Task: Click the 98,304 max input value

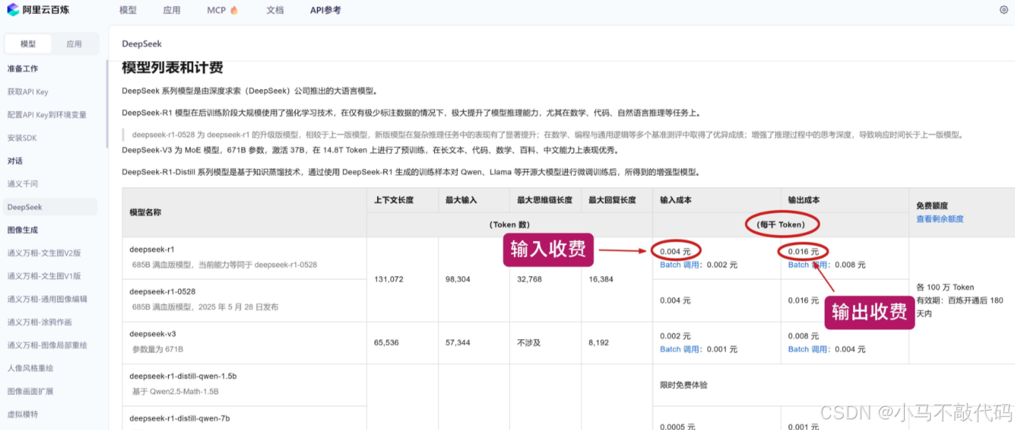Action: (x=458, y=279)
